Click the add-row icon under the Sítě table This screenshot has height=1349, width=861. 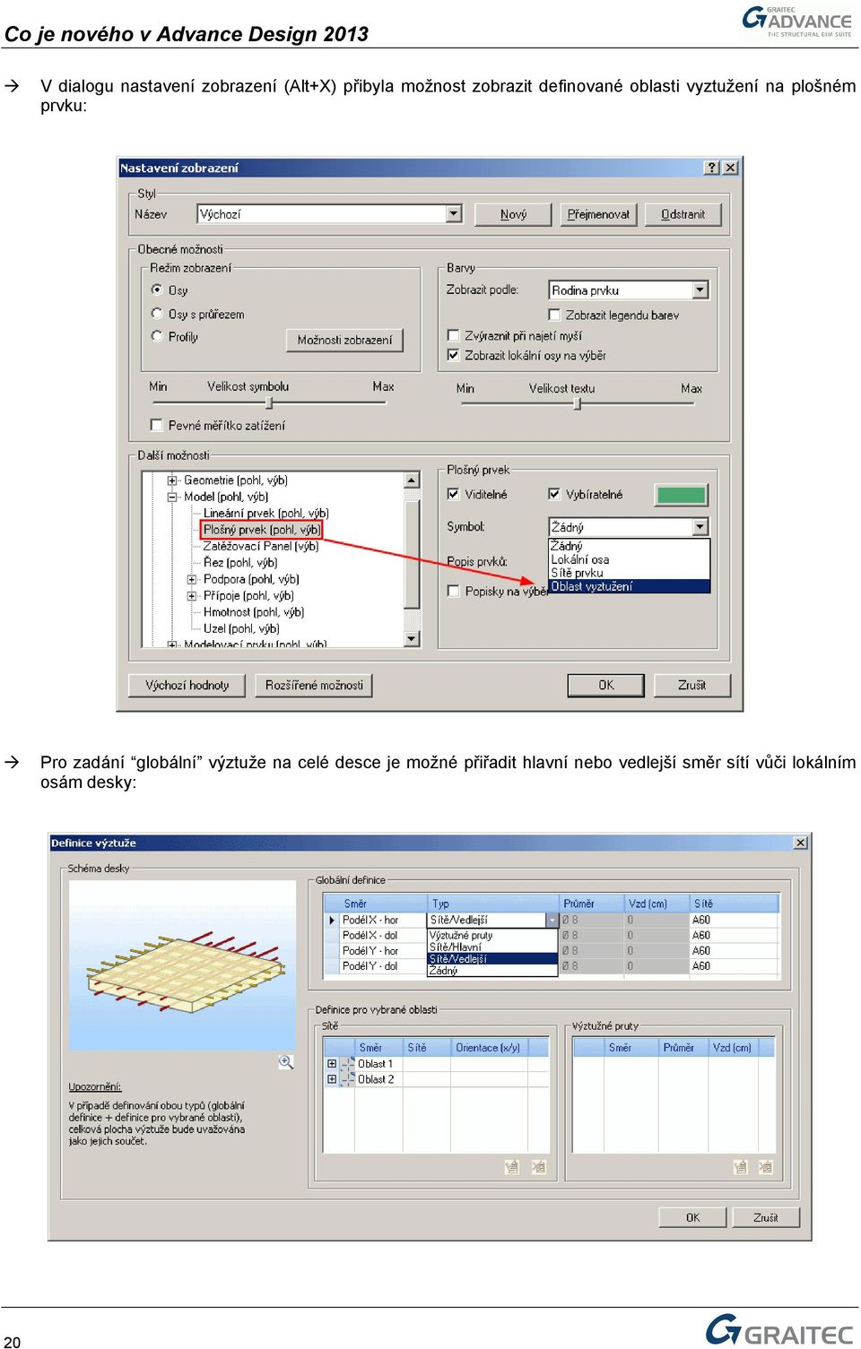(512, 1166)
